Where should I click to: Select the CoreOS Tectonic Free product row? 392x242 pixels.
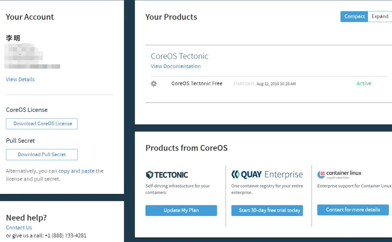pos(197,83)
